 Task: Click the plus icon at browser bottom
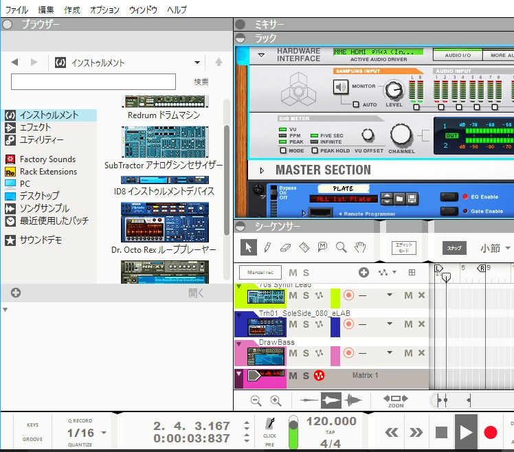(16, 293)
